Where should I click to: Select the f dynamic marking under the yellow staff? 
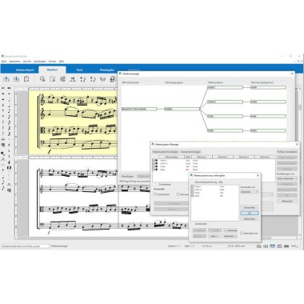(x=49, y=151)
